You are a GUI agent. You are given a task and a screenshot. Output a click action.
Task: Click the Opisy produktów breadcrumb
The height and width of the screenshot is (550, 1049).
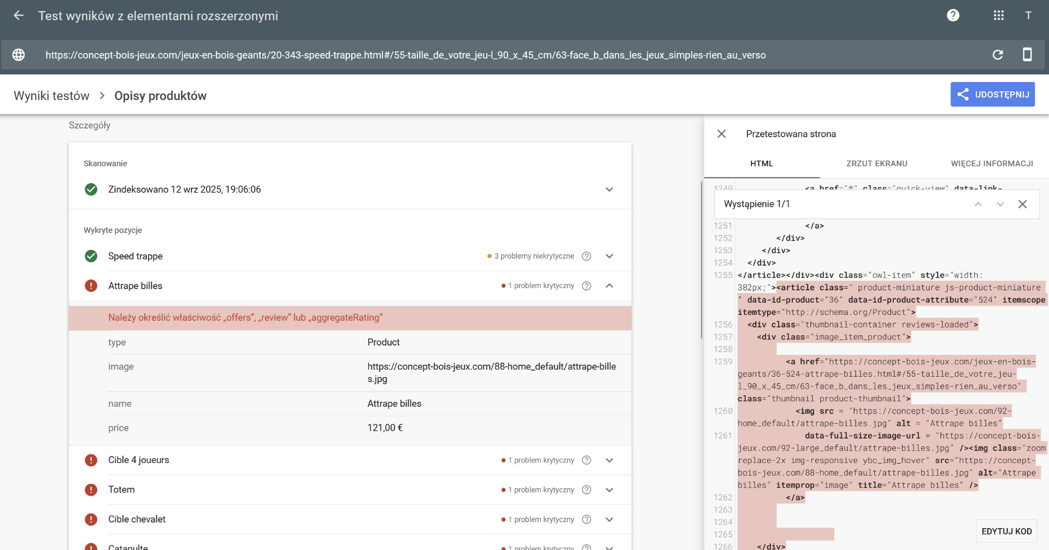pyautogui.click(x=160, y=96)
